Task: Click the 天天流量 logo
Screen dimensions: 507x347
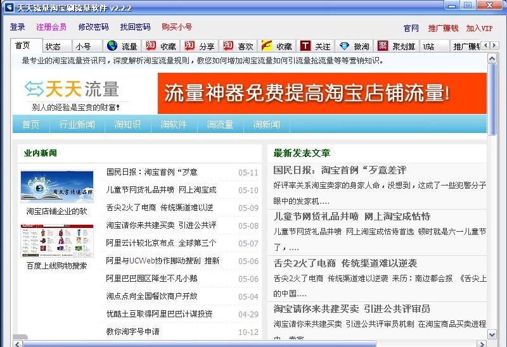Action: click(x=72, y=89)
